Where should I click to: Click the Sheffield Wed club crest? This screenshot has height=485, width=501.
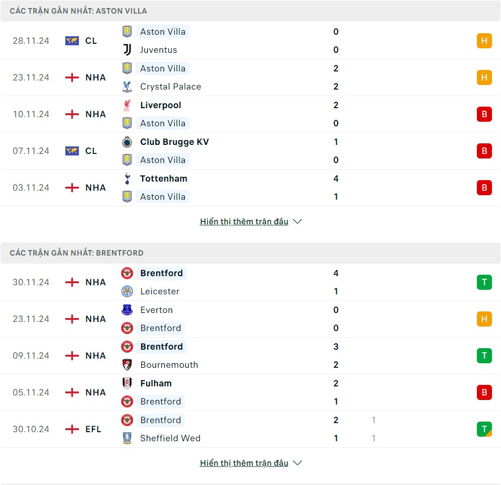(x=127, y=438)
